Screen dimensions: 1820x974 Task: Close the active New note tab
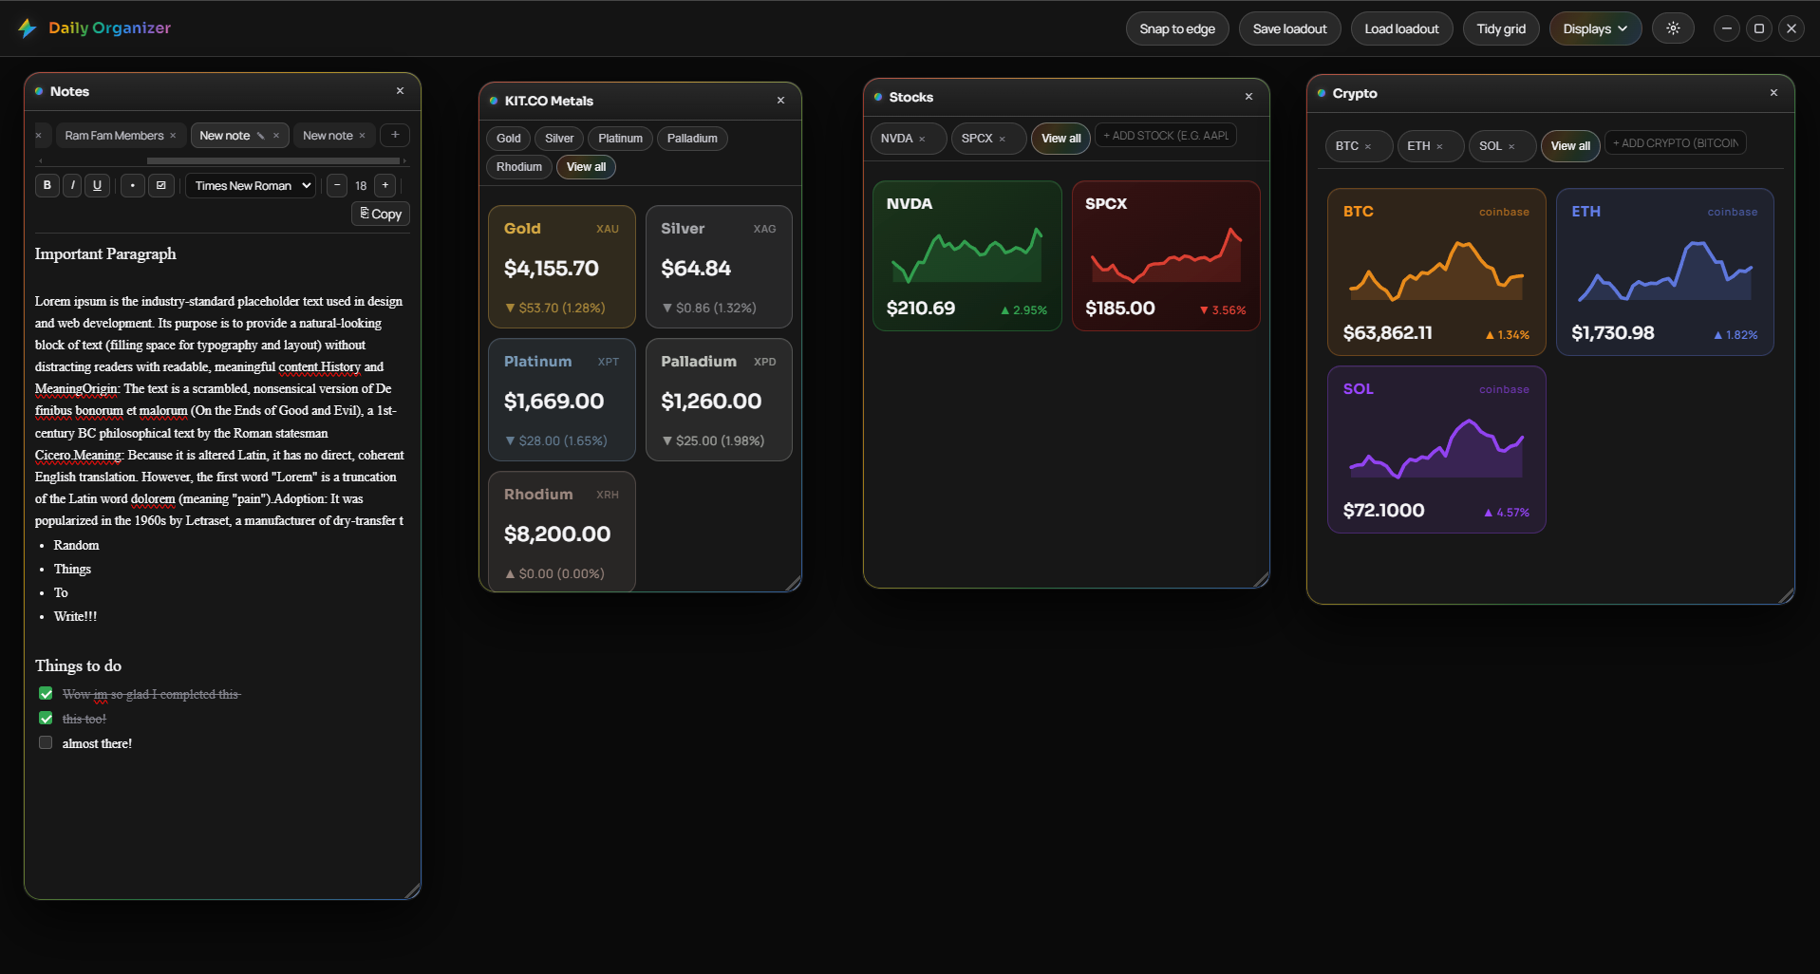click(x=276, y=136)
